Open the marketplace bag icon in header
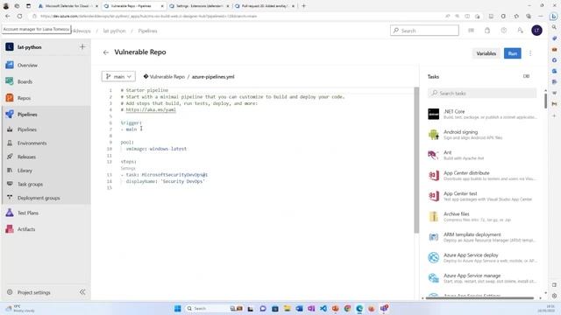The image size is (561, 315). point(487,31)
